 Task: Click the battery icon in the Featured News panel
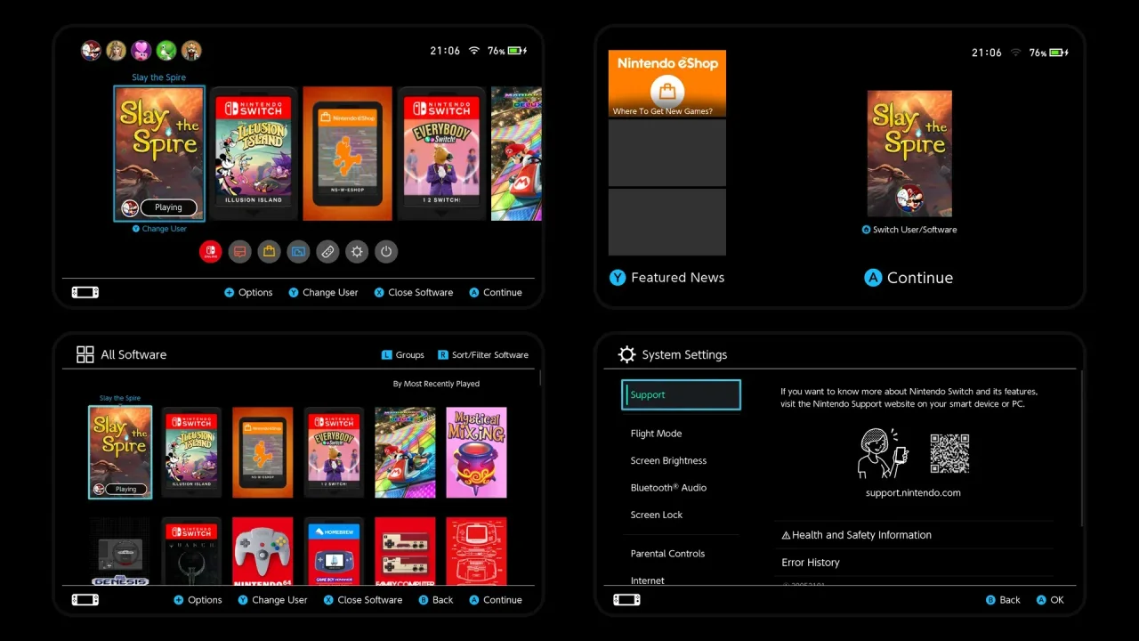click(1059, 53)
